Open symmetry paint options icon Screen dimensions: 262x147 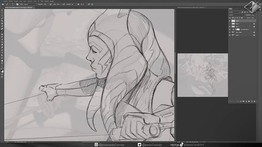(x=92, y=4)
